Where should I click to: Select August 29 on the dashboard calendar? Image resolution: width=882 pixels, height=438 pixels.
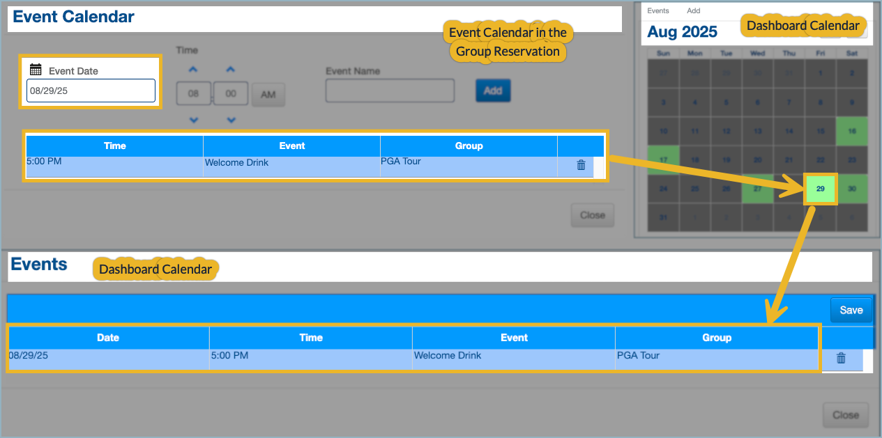pyautogui.click(x=820, y=189)
